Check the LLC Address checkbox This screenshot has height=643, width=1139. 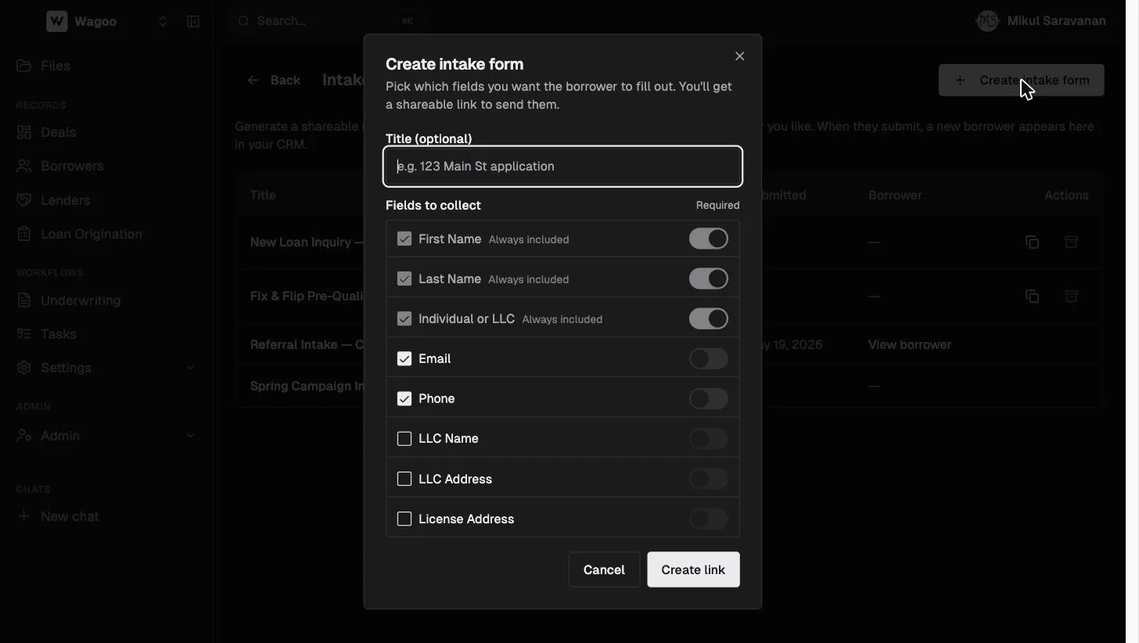click(x=404, y=479)
